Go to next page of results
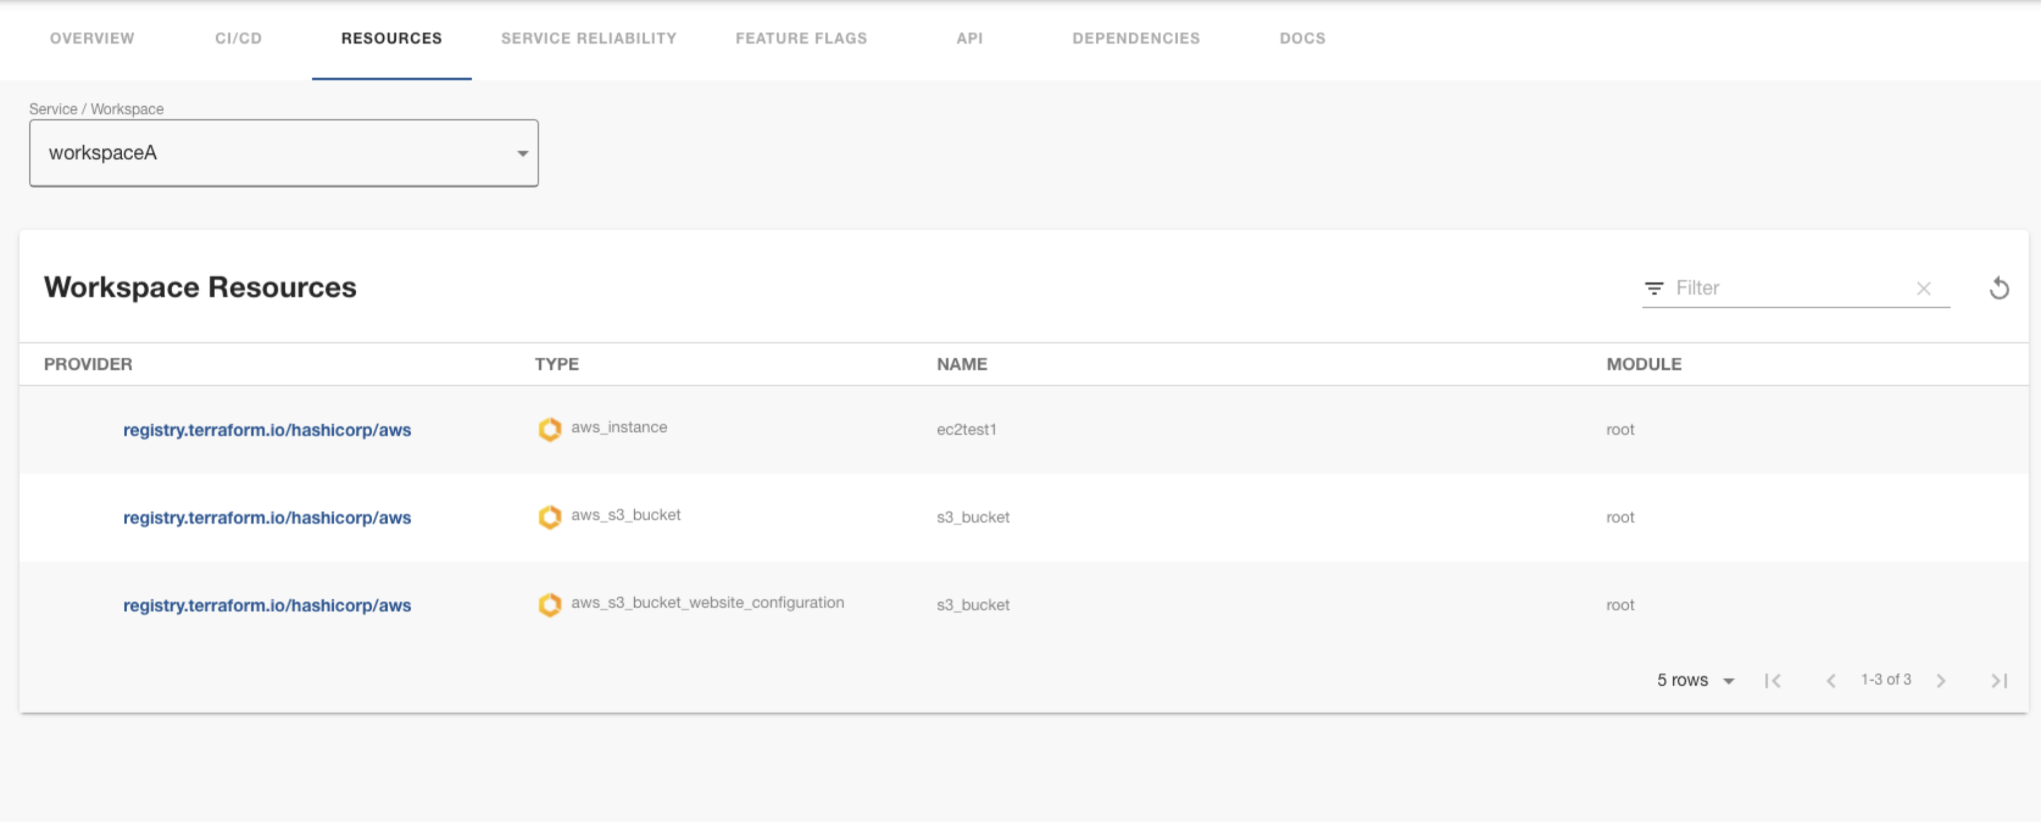 [1940, 680]
